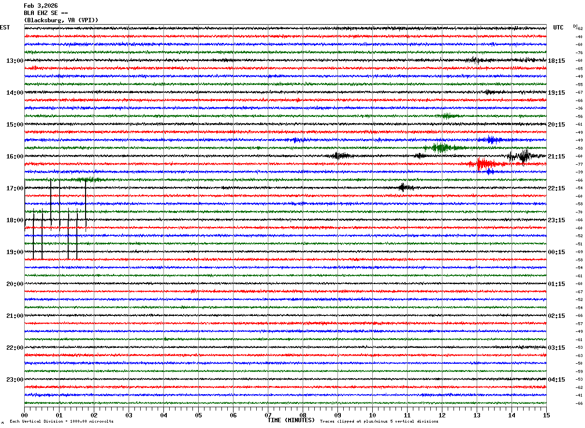Select the 15:00 EST time label
Image resolution: width=585 pixels, height=428 pixels.
tap(15, 125)
